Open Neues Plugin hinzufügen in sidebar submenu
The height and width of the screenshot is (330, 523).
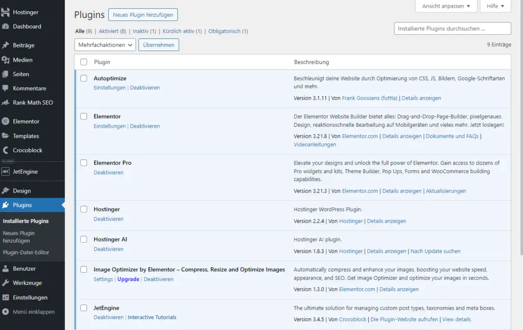[19, 237]
